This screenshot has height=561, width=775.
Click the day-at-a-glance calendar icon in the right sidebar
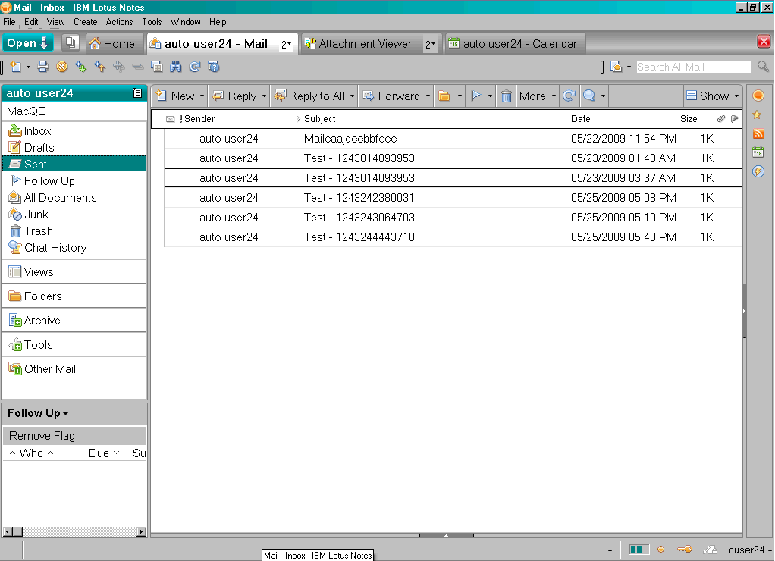[x=758, y=152]
